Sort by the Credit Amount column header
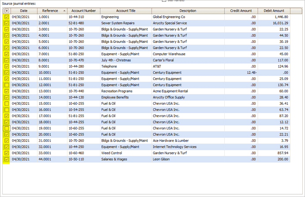The image size is (305, 197). (x=241, y=11)
